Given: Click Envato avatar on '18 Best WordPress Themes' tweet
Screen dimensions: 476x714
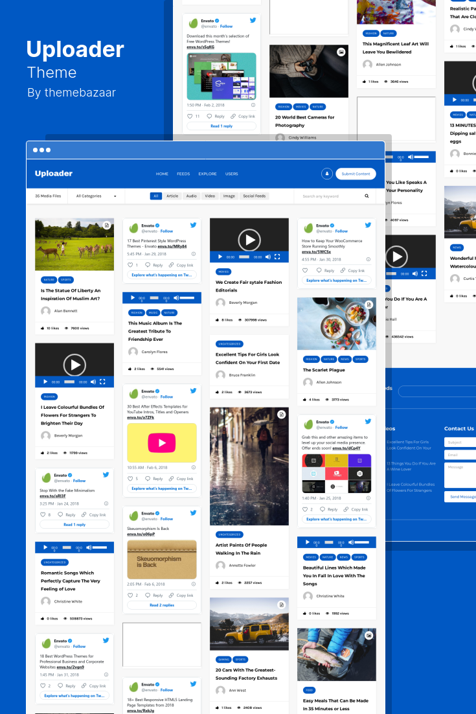Looking at the screenshot, I should [47, 643].
